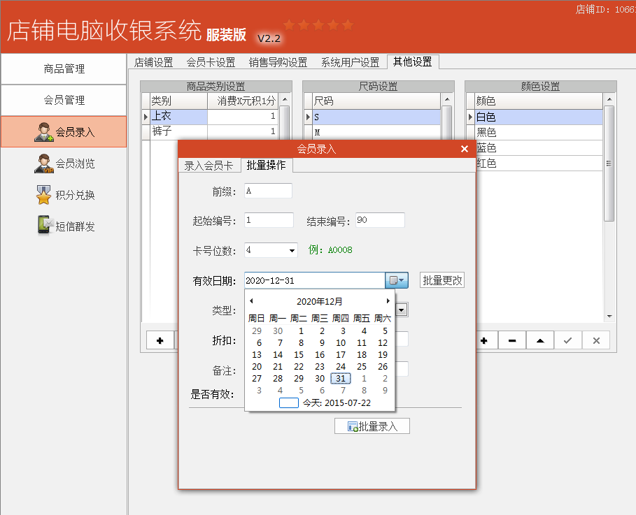Expand the 类型 dropdown arrow
This screenshot has height=515, width=636.
(402, 310)
